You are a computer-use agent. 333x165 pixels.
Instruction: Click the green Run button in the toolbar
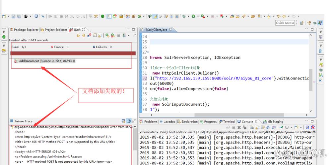click(x=193, y=16)
